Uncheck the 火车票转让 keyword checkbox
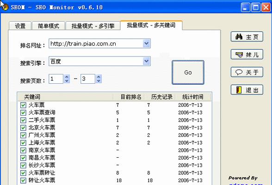The width and height of the screenshot is (272, 185). point(23,173)
